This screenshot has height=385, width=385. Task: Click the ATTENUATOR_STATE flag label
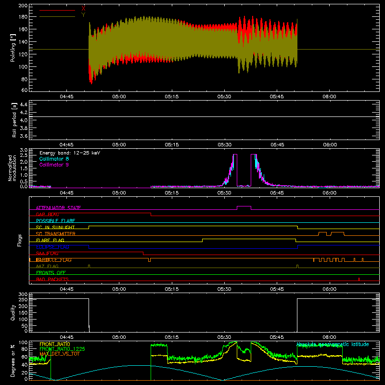58,208
